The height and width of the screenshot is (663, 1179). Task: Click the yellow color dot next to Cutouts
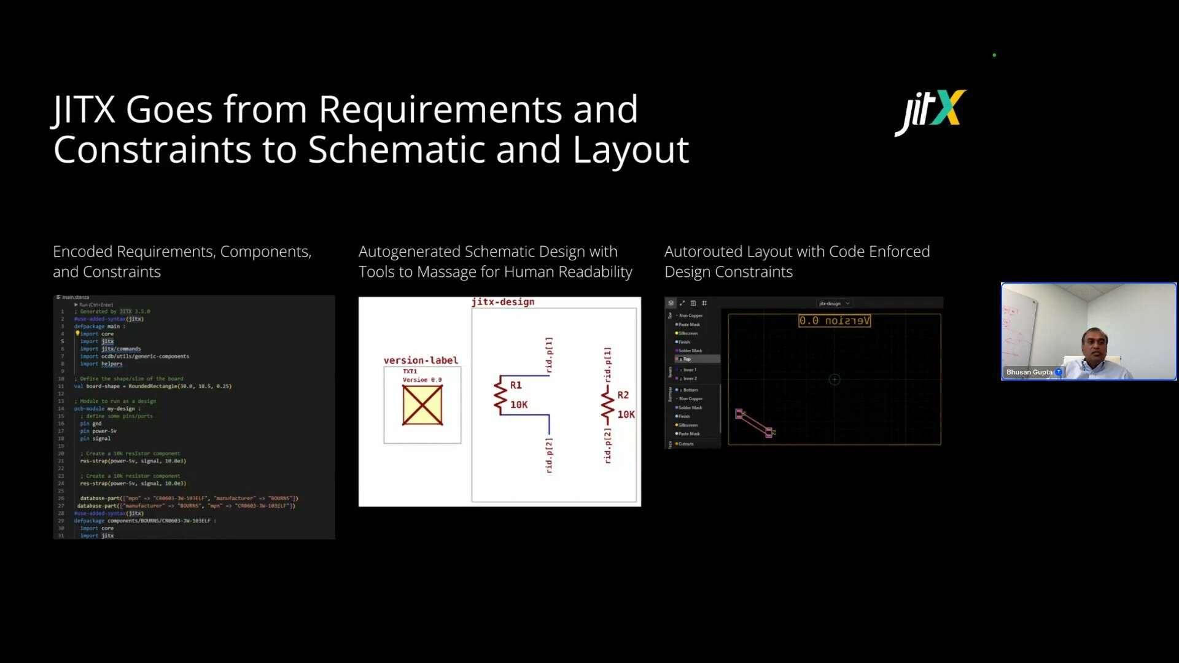point(677,444)
